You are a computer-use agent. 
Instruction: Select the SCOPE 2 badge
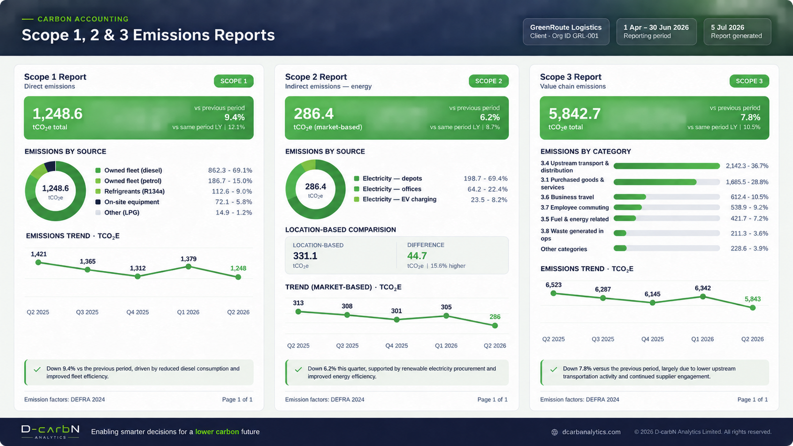(x=489, y=81)
